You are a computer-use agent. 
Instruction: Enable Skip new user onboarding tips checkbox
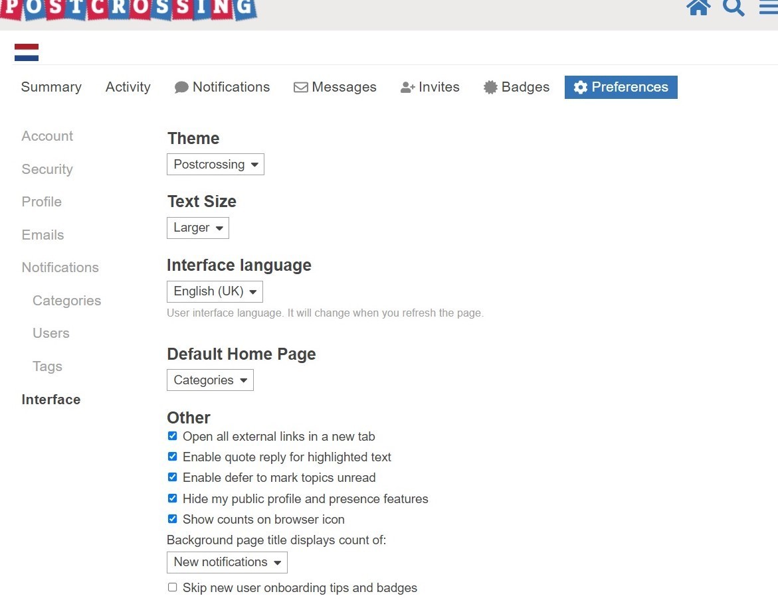(173, 587)
